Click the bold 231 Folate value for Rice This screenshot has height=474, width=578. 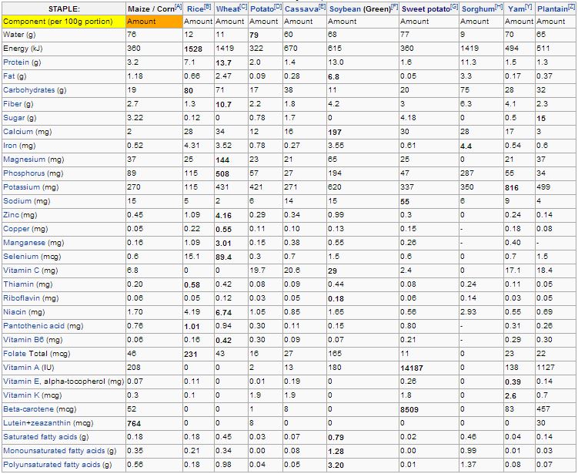(x=191, y=355)
